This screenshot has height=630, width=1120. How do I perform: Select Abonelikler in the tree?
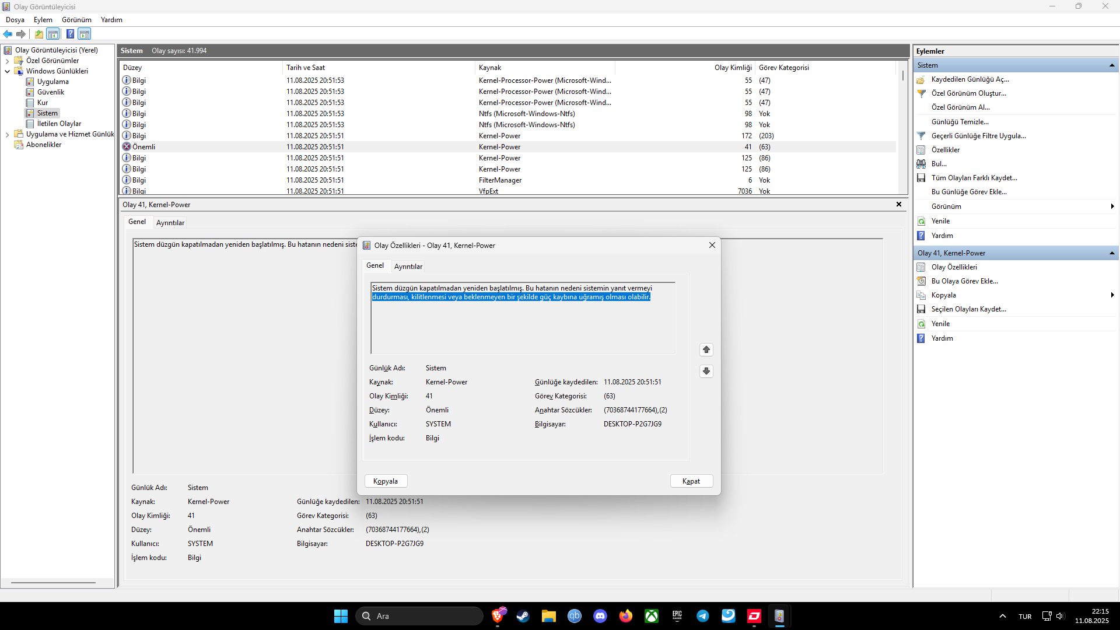click(x=44, y=145)
